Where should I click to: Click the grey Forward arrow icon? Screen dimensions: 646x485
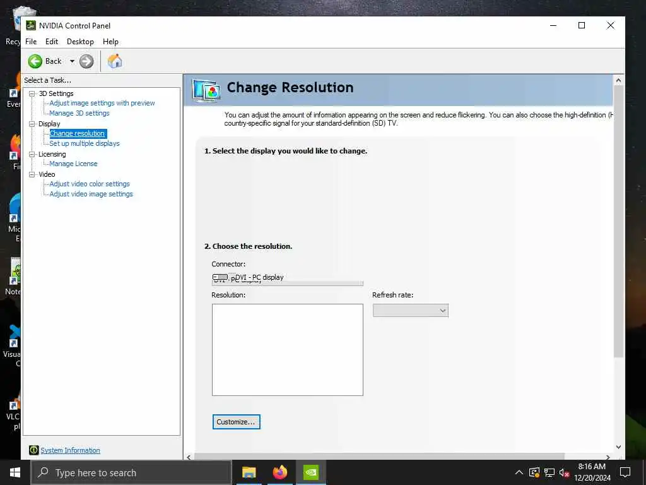pyautogui.click(x=86, y=61)
